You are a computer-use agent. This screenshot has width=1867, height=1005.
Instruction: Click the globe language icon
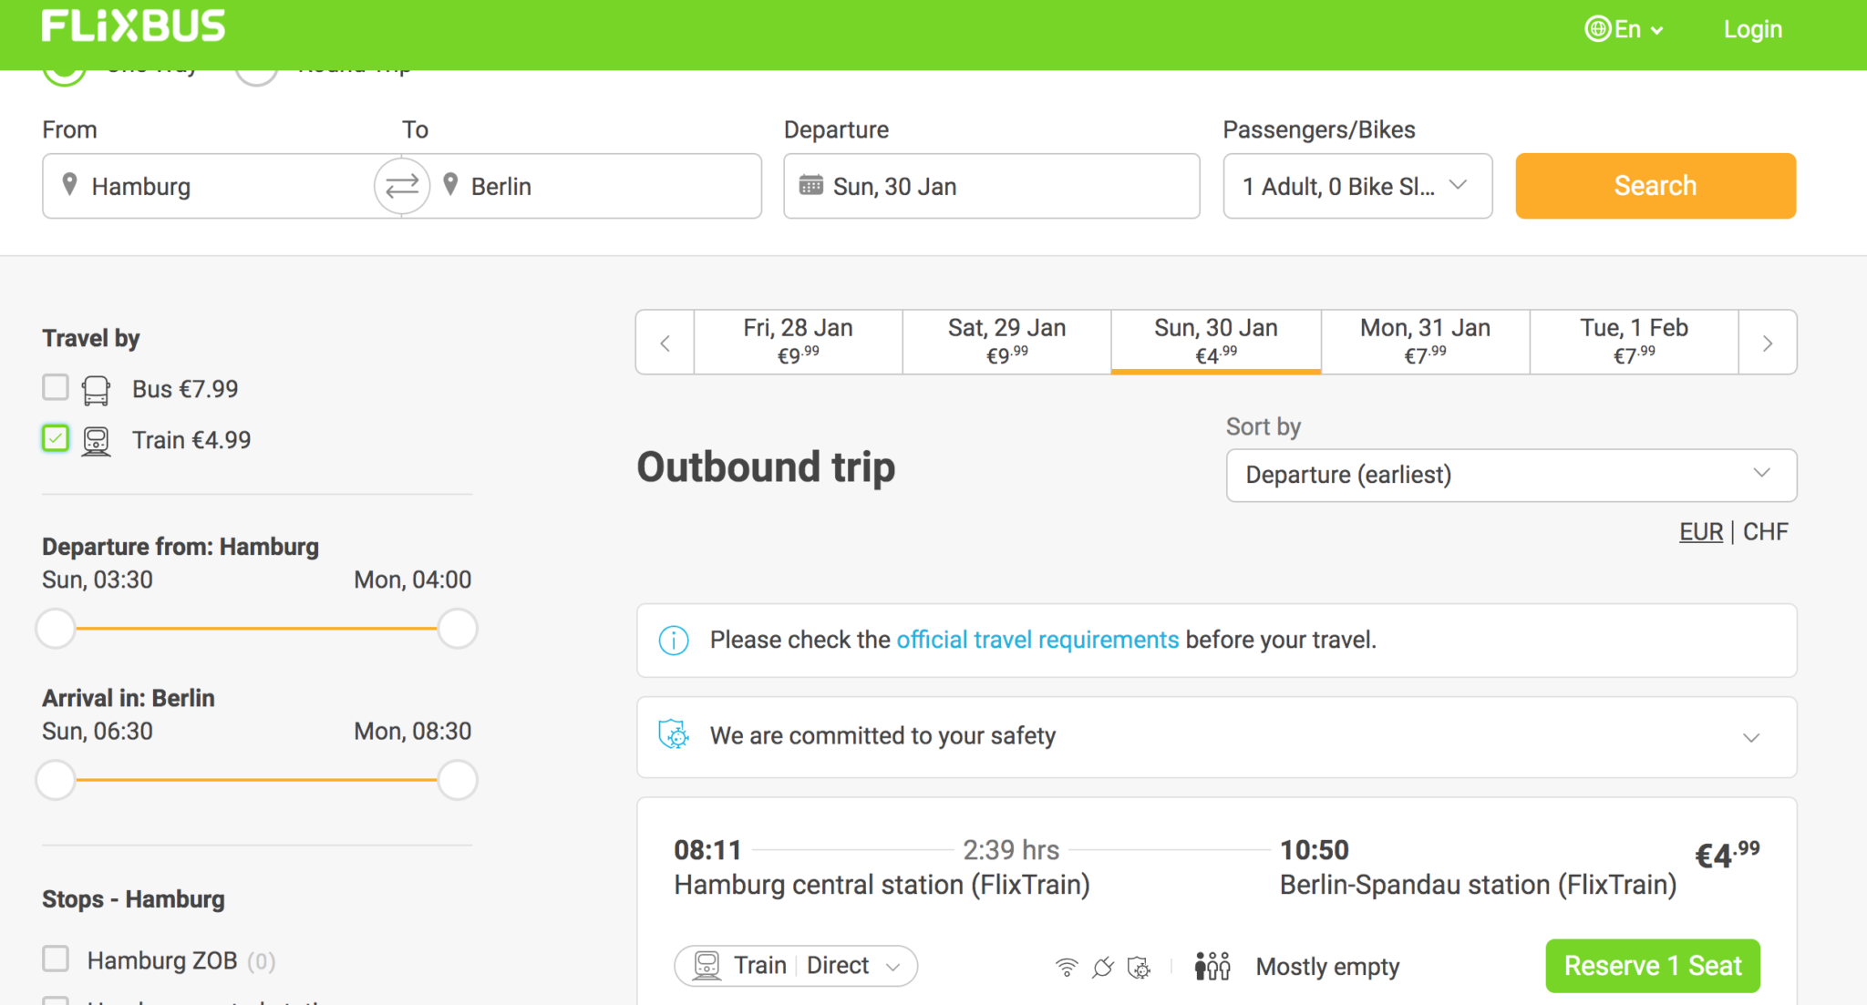coord(1597,29)
